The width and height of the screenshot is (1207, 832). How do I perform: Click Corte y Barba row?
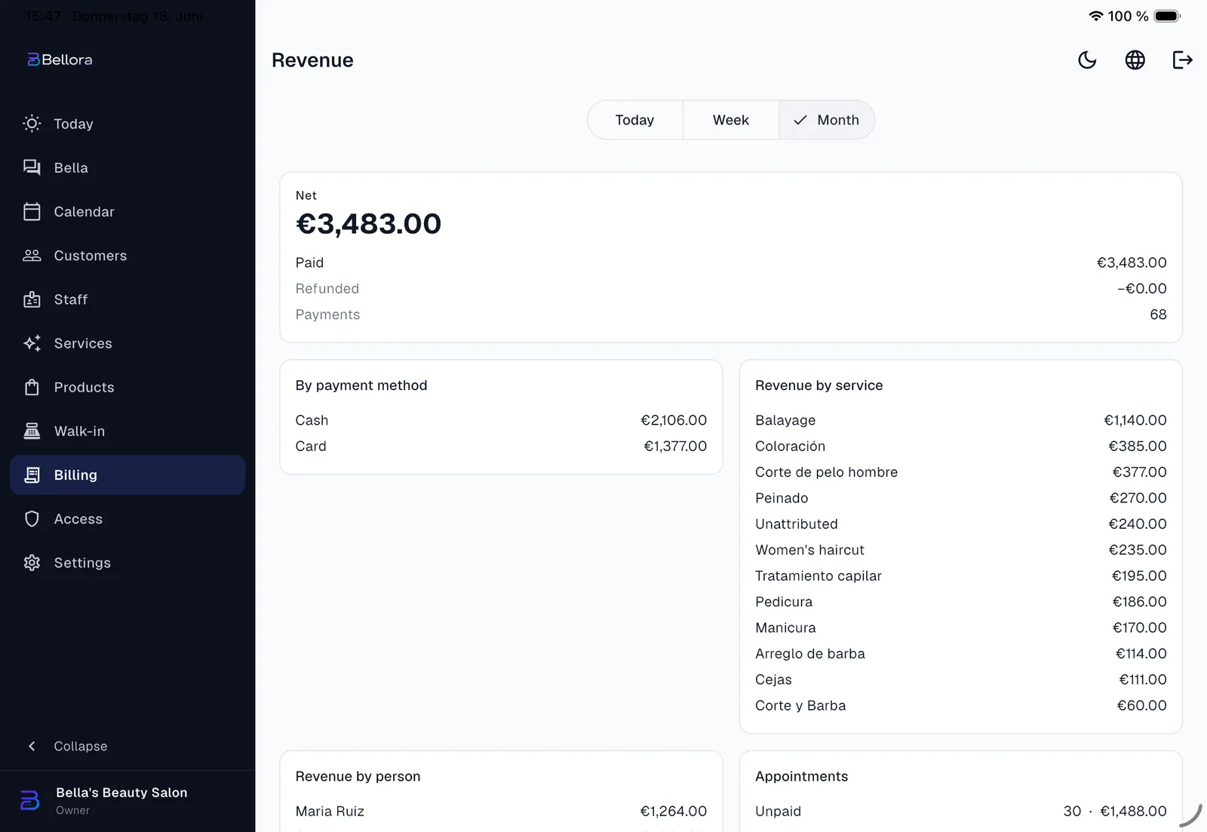[x=960, y=705]
